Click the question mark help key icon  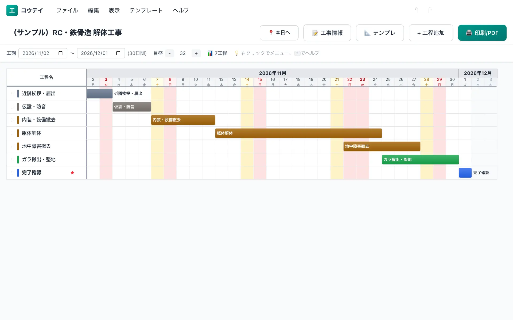(x=297, y=53)
